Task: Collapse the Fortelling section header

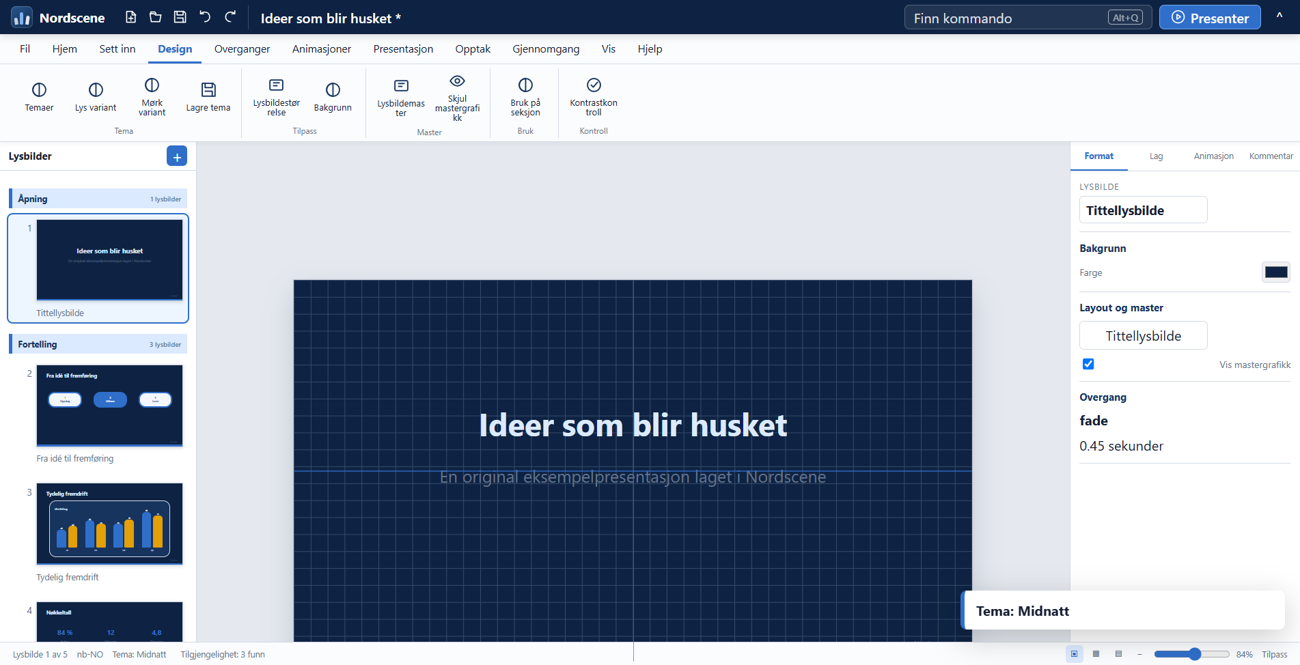Action: [98, 344]
